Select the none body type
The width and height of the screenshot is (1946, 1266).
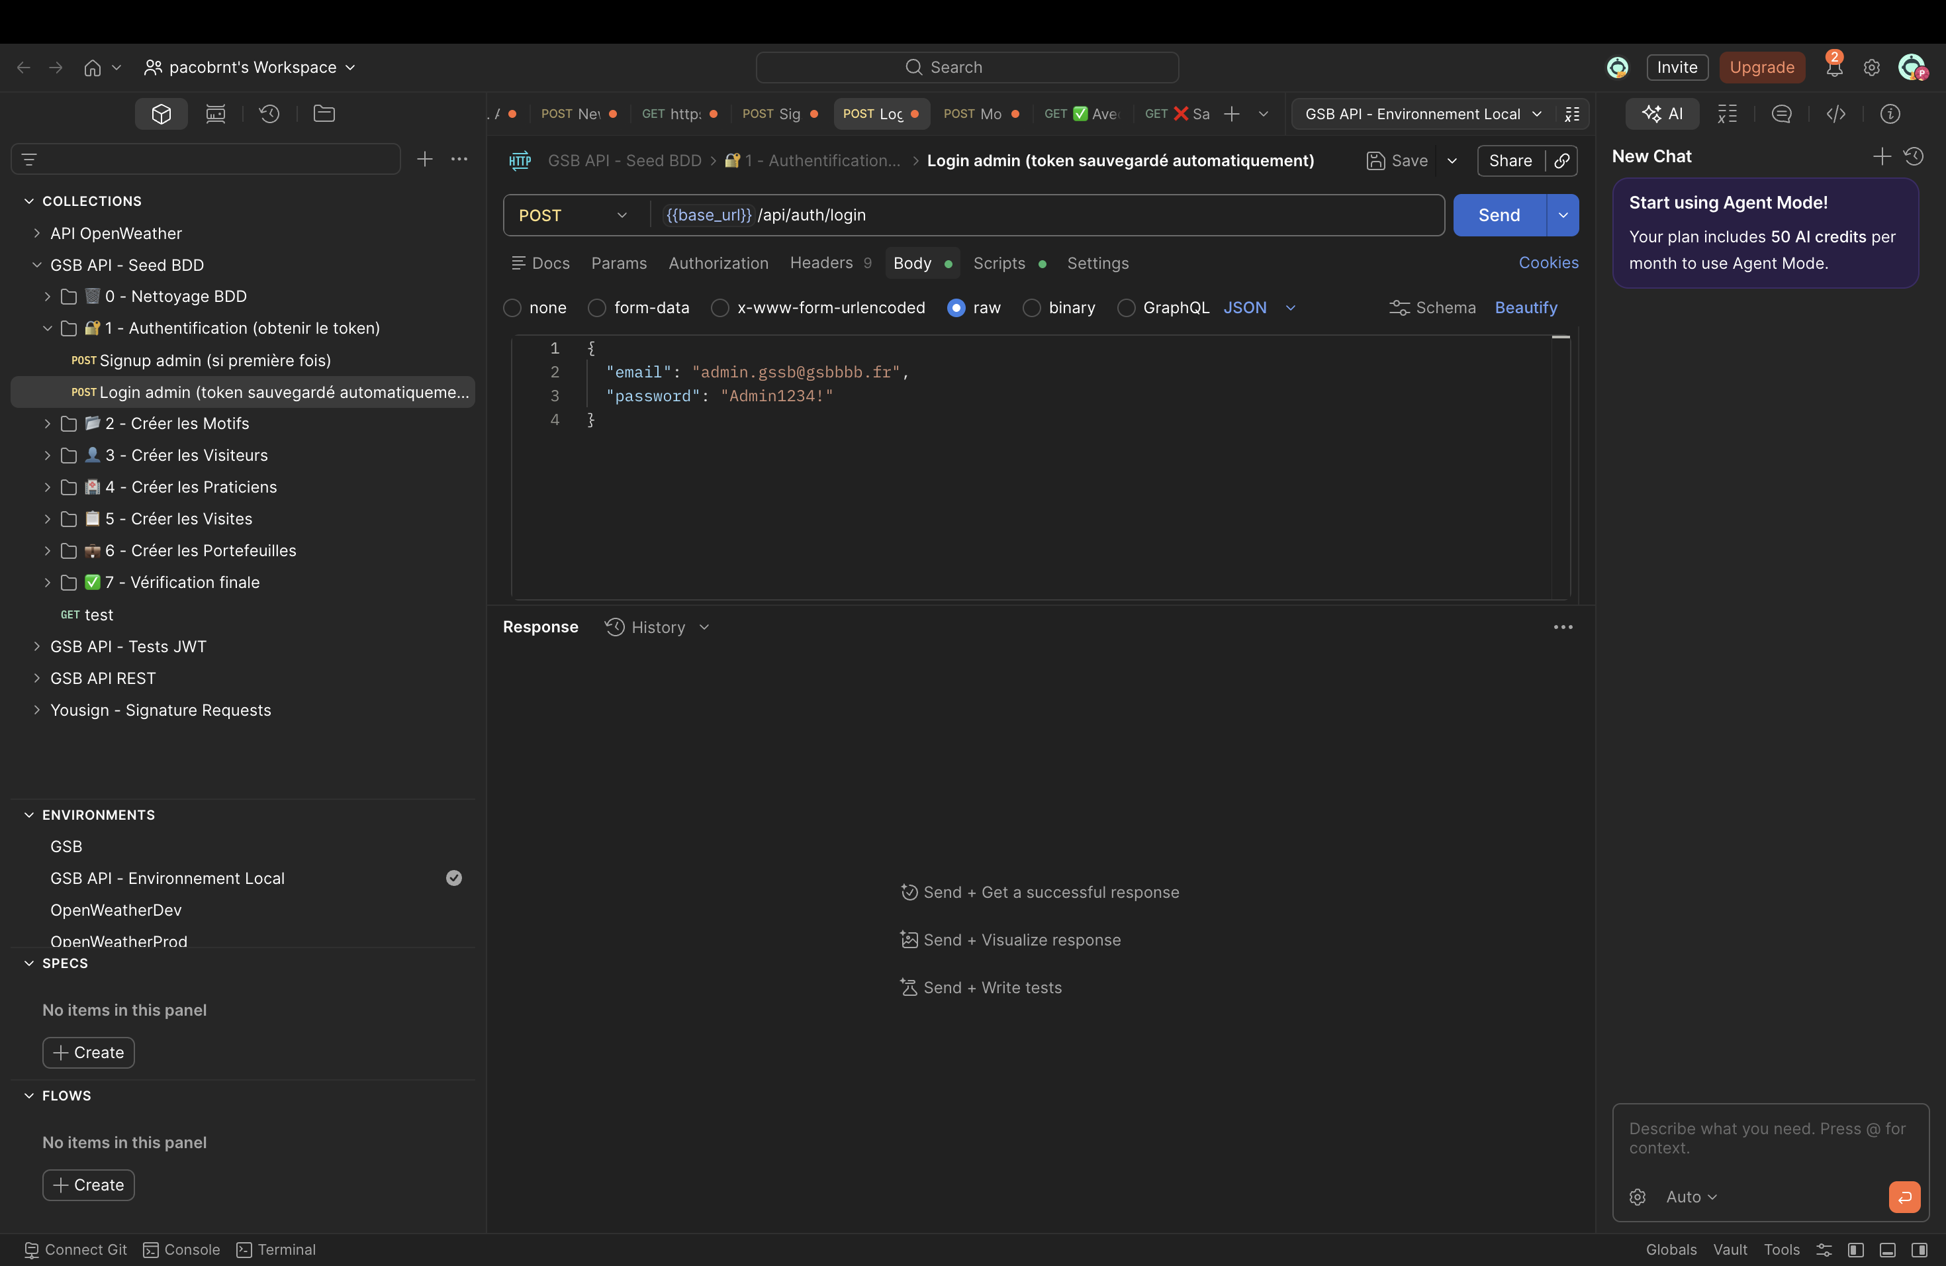pyautogui.click(x=512, y=307)
